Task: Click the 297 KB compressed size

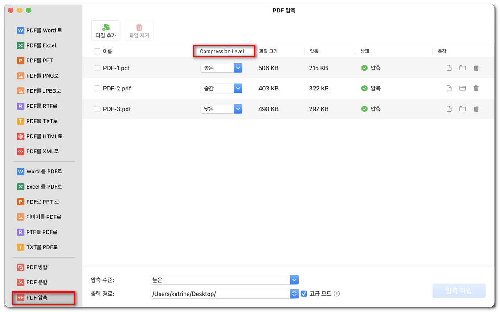Action: click(x=319, y=109)
